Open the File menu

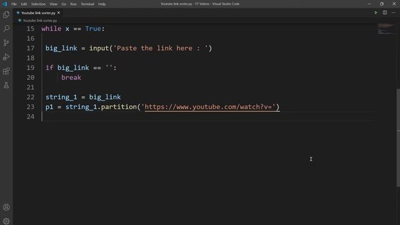click(14, 4)
